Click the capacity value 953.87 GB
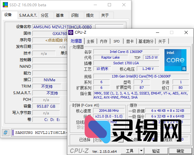 46,106
